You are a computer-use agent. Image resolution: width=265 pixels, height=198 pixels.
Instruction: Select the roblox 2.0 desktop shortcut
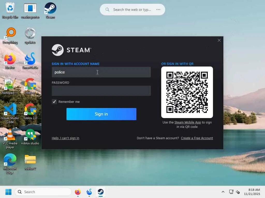coord(30,111)
